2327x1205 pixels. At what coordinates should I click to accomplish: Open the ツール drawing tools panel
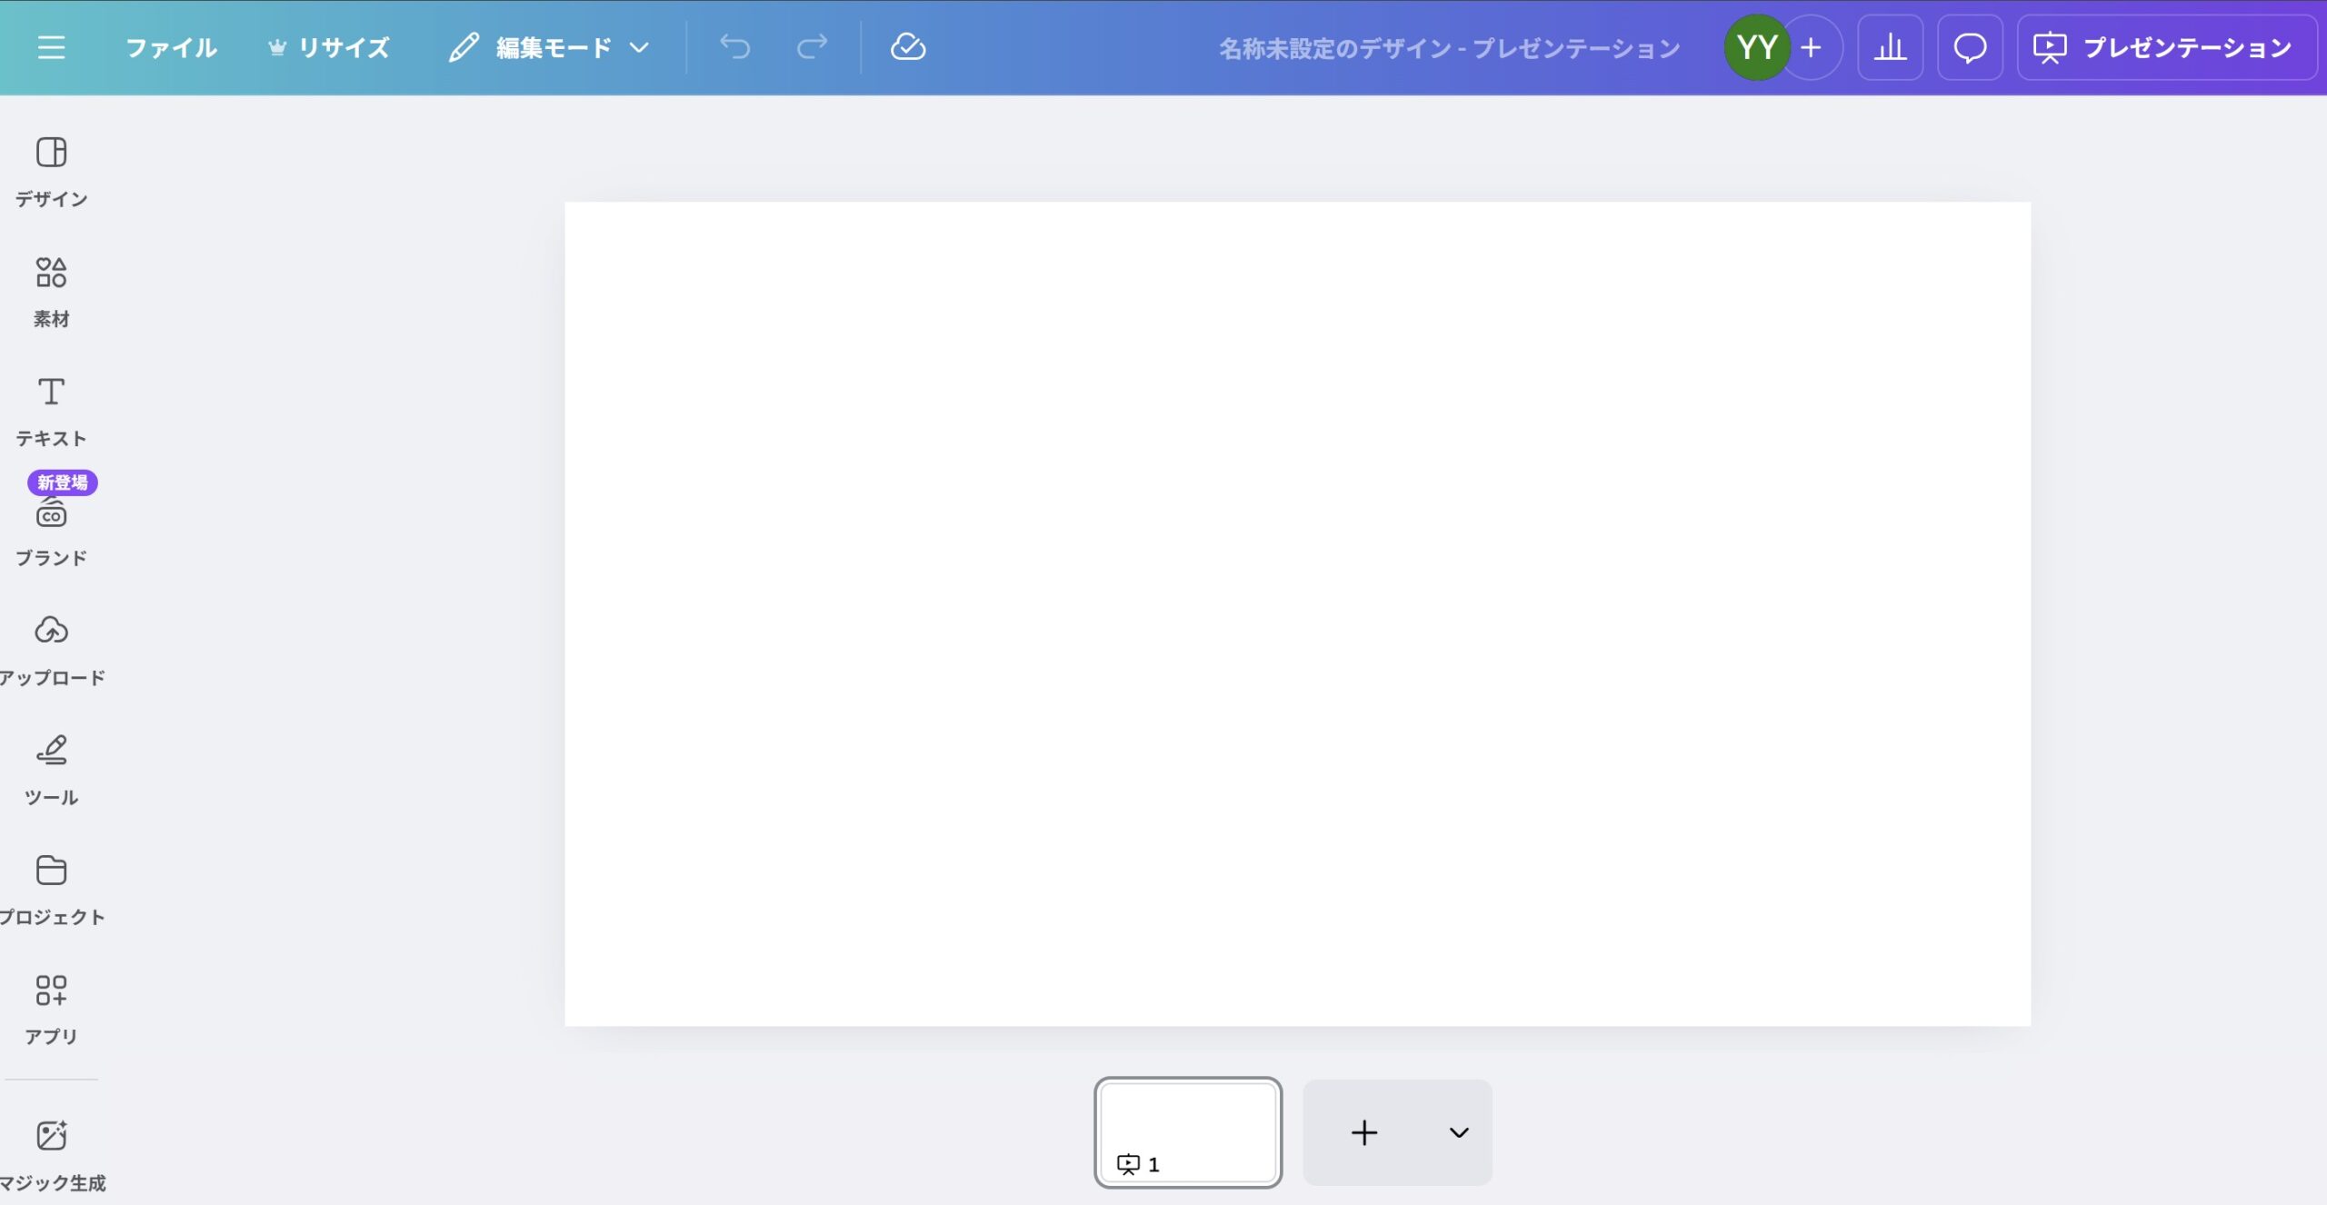(x=51, y=770)
